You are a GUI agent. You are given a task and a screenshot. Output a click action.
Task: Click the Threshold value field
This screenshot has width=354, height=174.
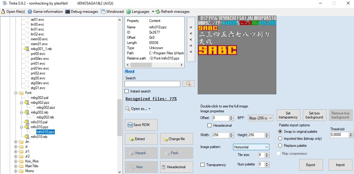[x=339, y=135]
